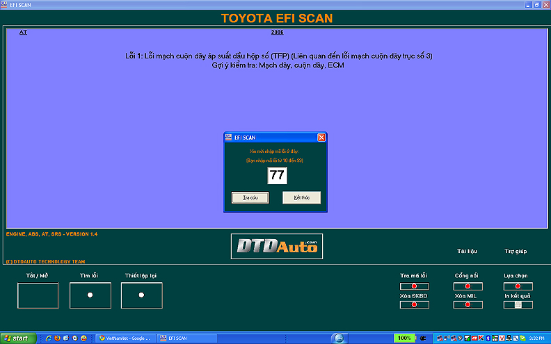Click the first disconnected network tray icon

point(440,338)
